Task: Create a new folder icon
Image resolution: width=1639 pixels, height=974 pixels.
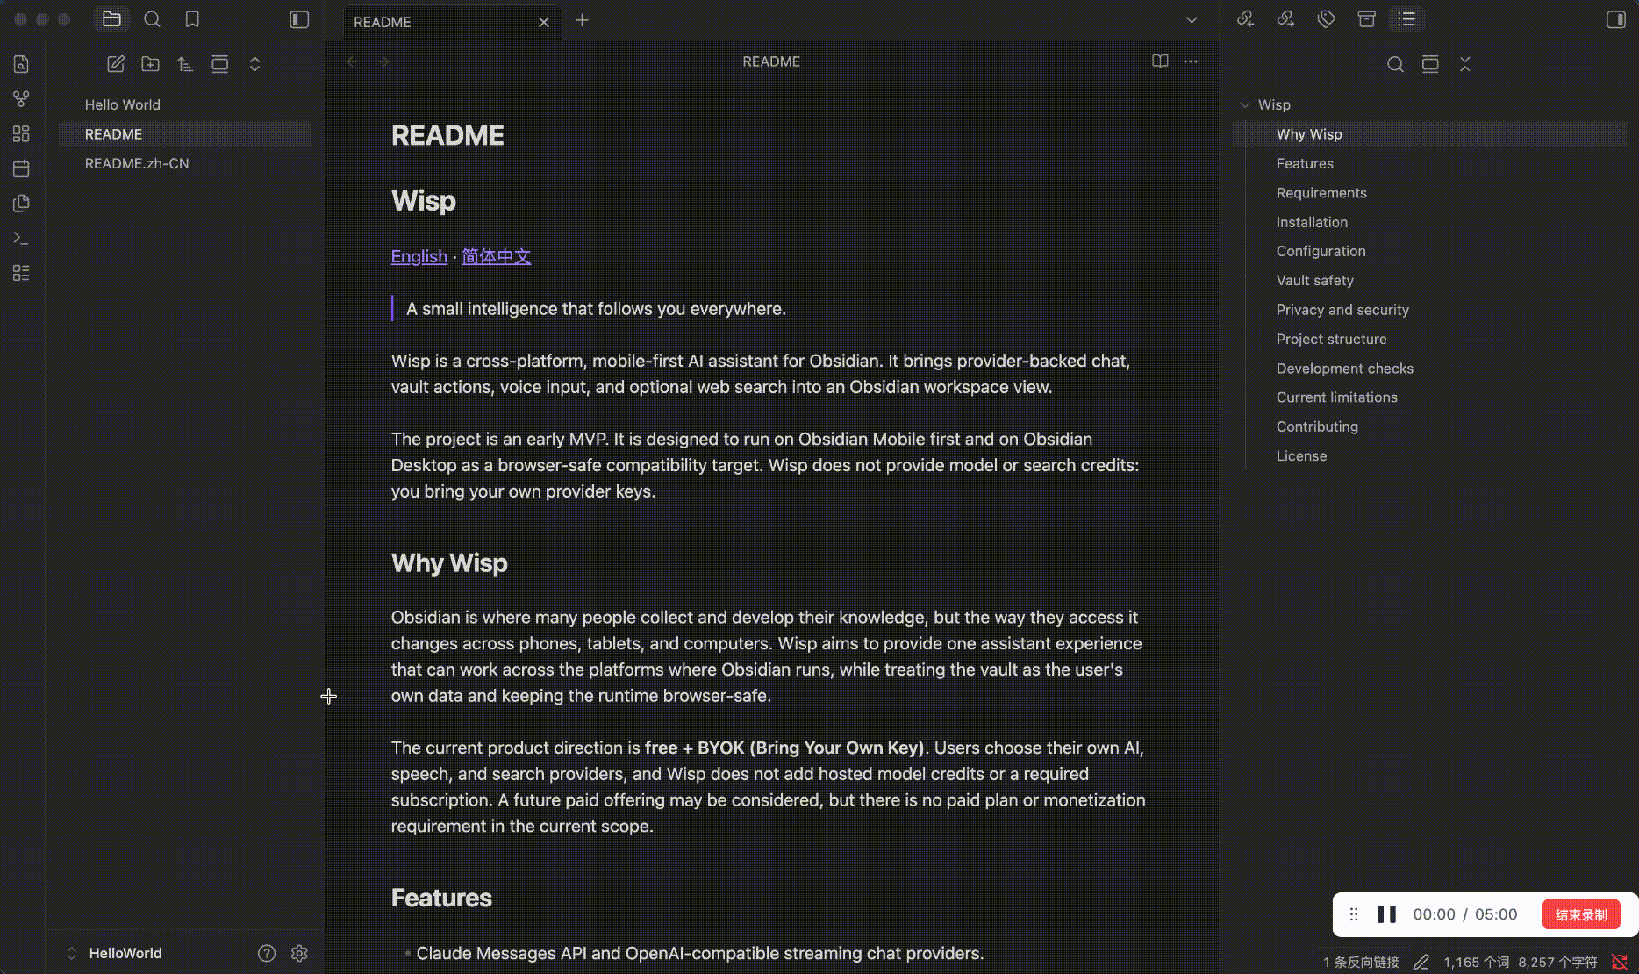Action: (x=150, y=64)
